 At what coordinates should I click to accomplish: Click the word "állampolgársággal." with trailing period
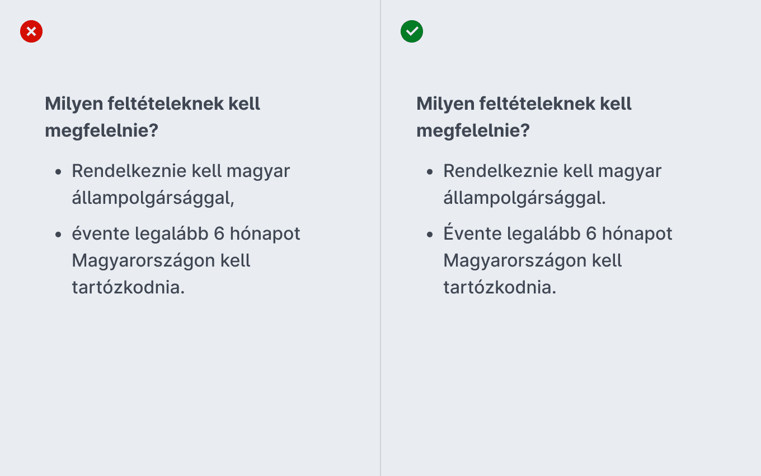[x=524, y=198]
